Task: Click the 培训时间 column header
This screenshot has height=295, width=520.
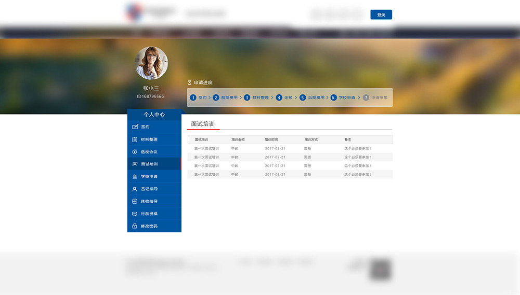Action: point(271,139)
